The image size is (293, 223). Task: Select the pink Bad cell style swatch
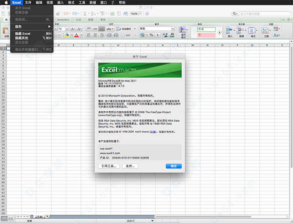pos(206,35)
